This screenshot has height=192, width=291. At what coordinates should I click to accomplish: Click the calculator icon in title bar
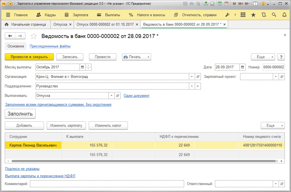[220, 4]
